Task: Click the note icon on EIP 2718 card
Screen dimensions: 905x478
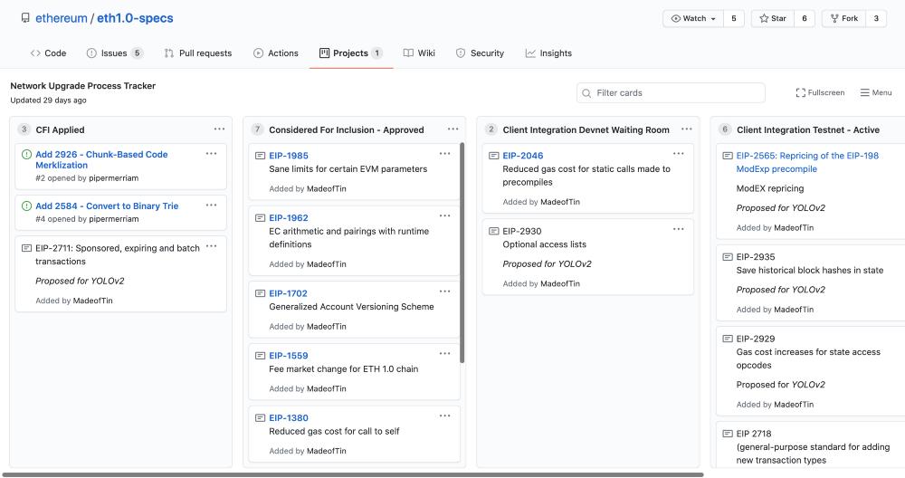Action: (x=728, y=434)
